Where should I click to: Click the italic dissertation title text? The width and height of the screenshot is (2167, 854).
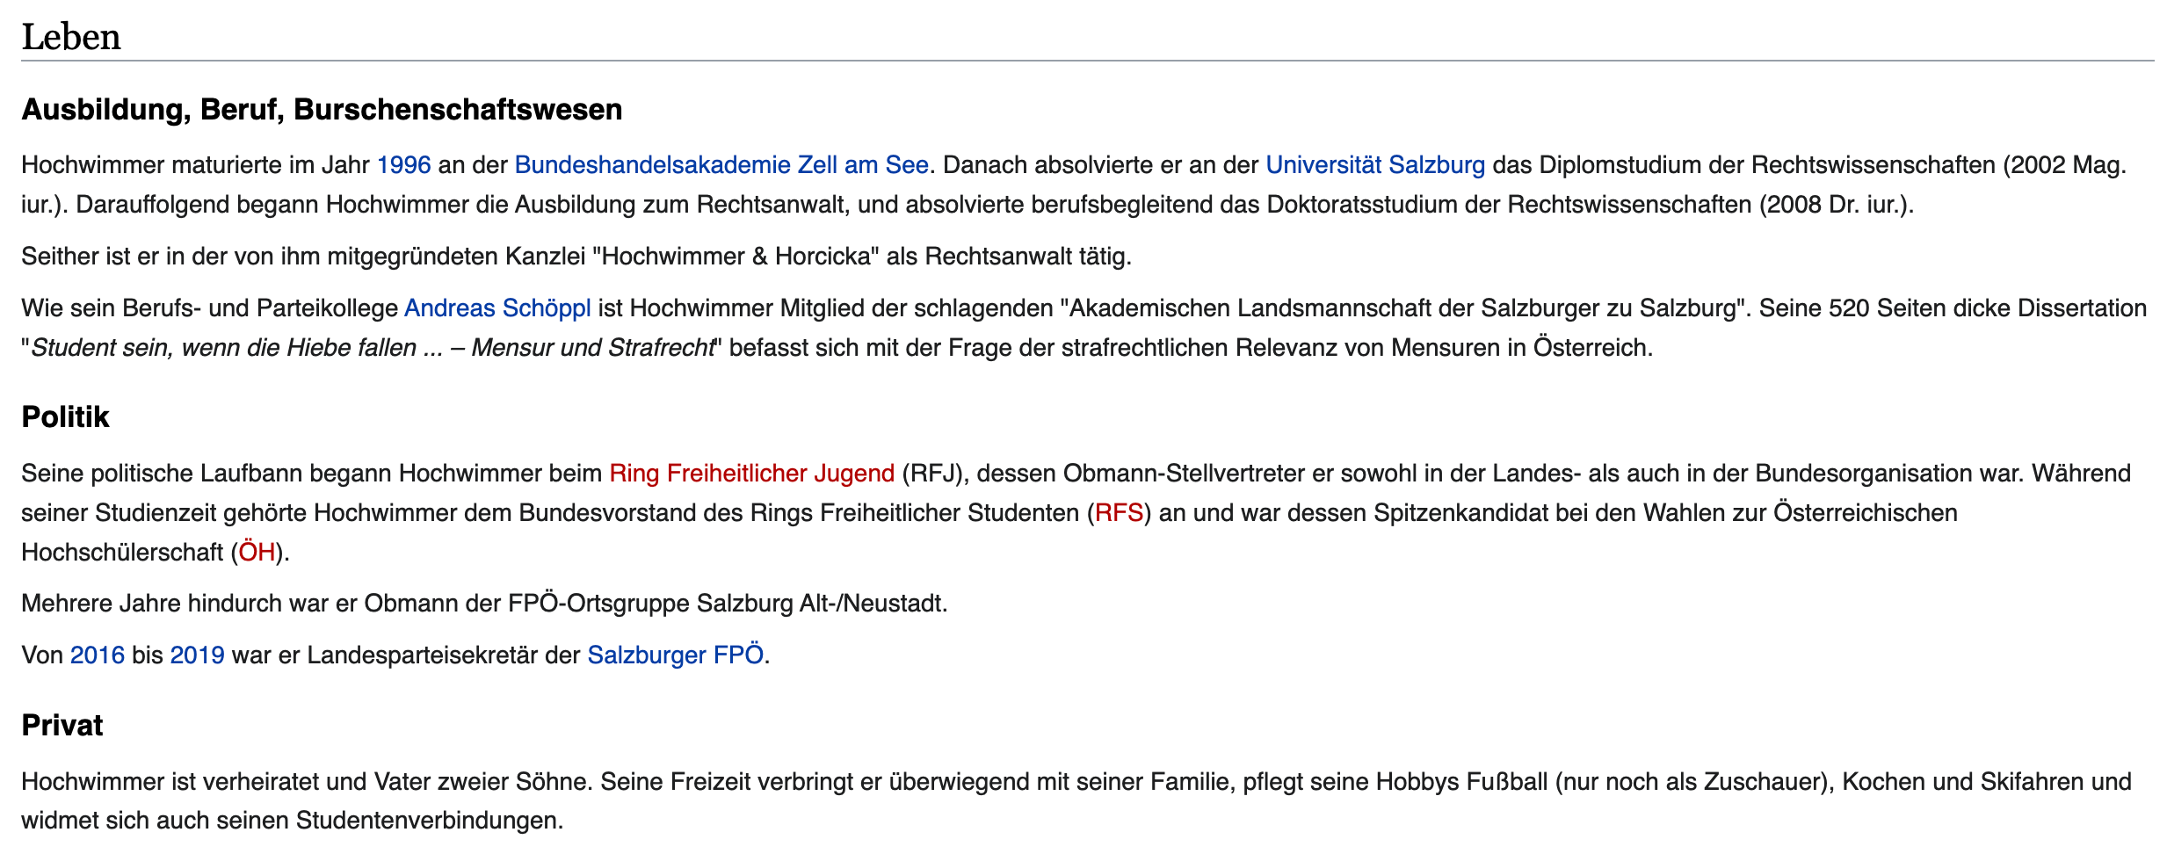pyautogui.click(x=373, y=348)
